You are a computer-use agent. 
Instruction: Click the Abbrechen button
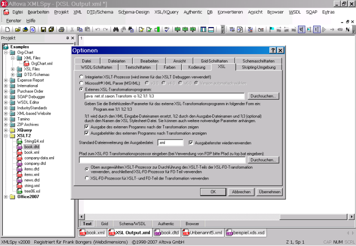click(x=241, y=192)
